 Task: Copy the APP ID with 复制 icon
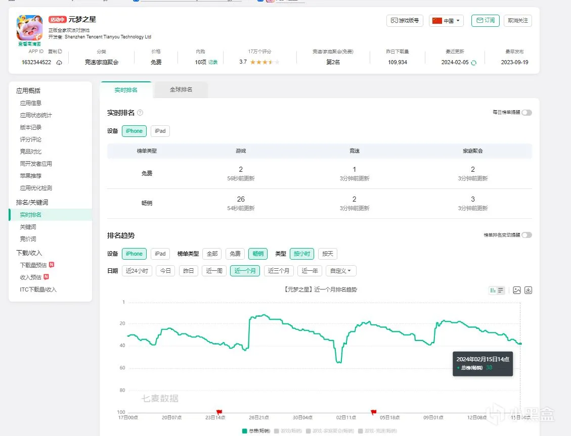[x=55, y=51]
